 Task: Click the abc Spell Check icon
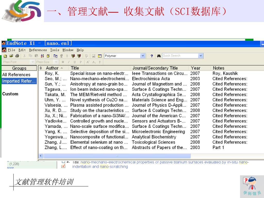(x=87, y=56)
